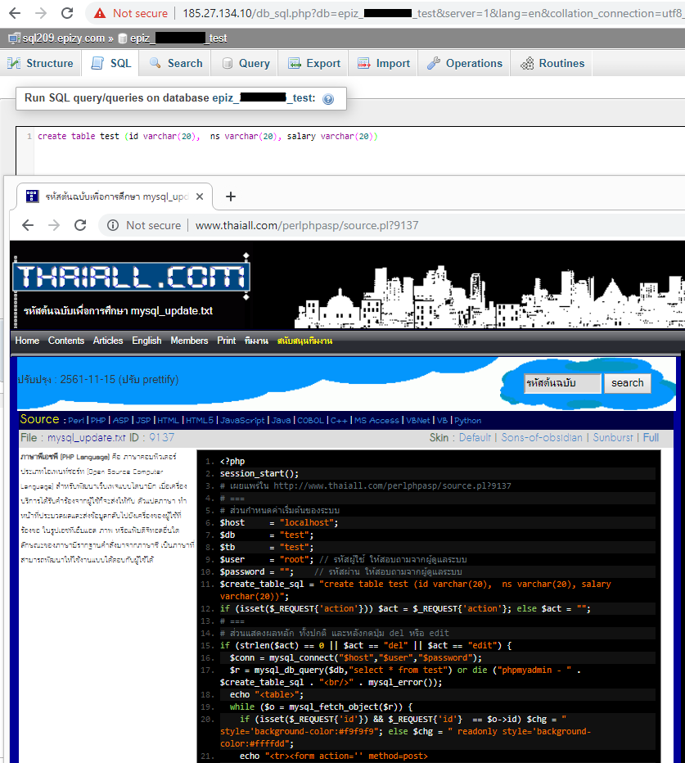Reload the thaiall source page
Viewport: 685px width, 763px height.
[x=80, y=225]
